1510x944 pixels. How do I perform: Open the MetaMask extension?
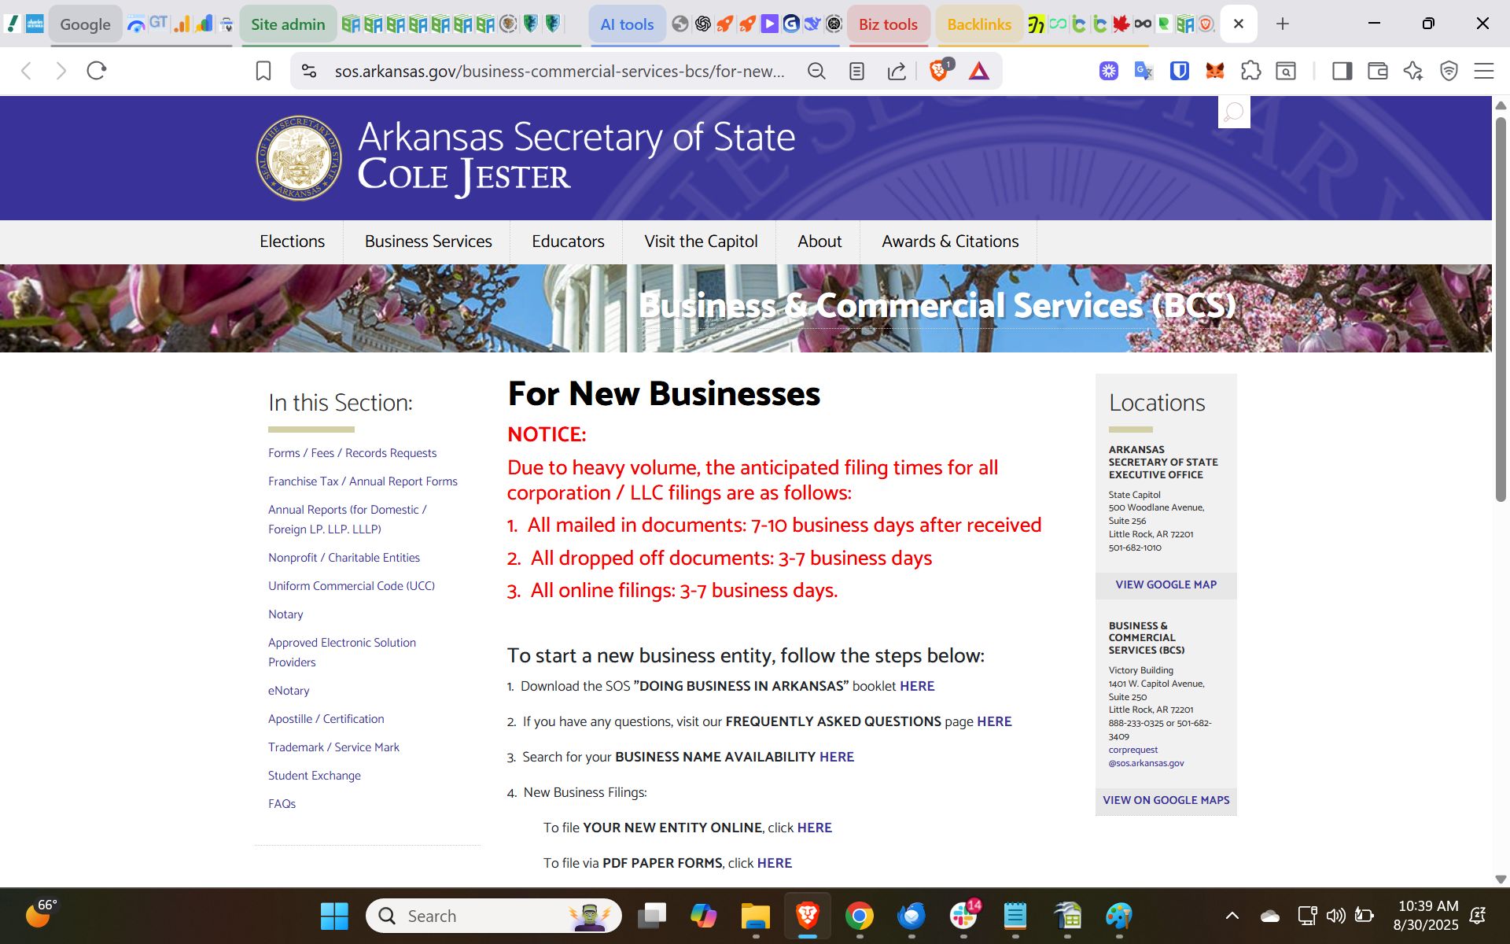click(1215, 71)
